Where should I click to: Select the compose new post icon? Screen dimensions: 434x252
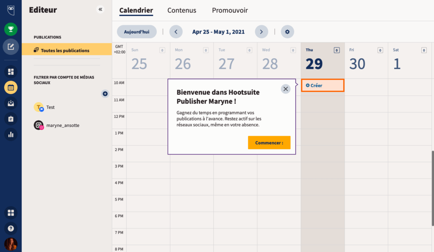pyautogui.click(x=11, y=47)
